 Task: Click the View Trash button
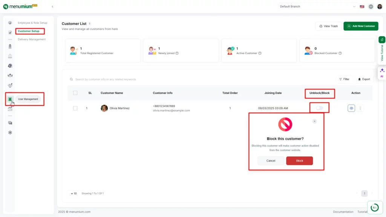pyautogui.click(x=328, y=26)
